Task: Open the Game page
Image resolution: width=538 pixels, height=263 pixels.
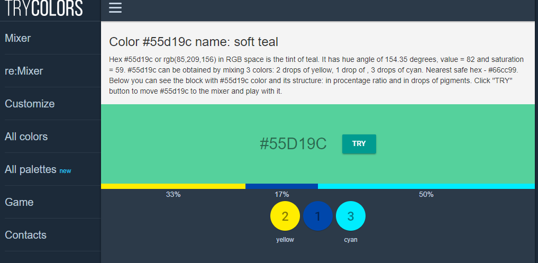Action: point(19,202)
